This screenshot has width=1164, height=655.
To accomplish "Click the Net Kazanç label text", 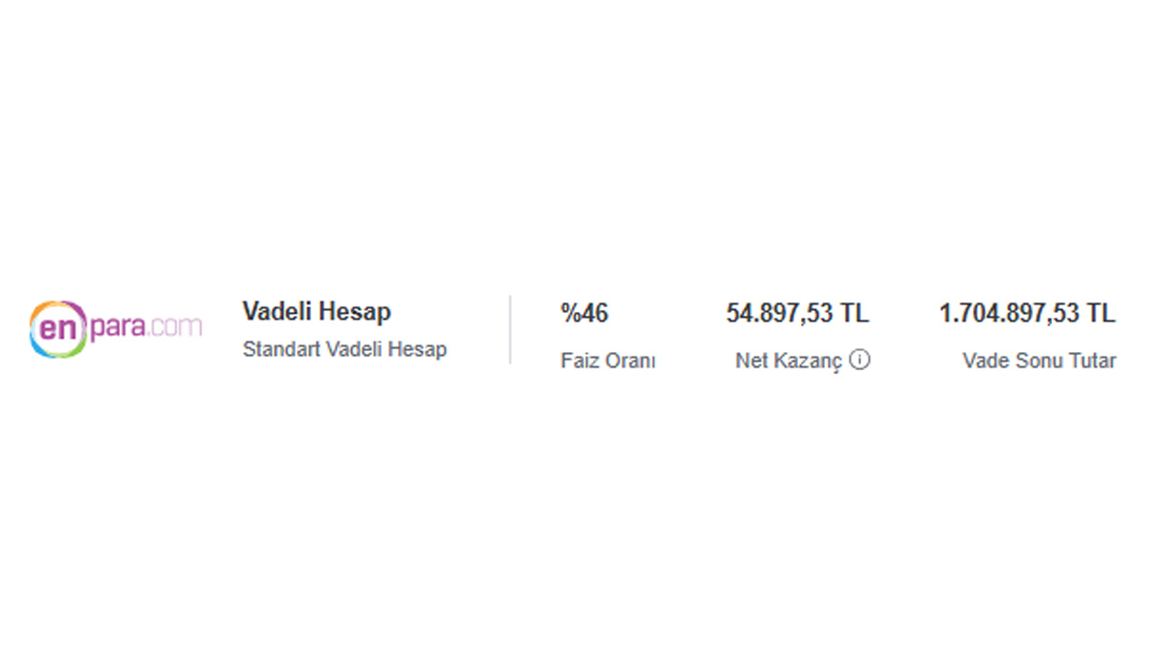I will click(x=789, y=362).
